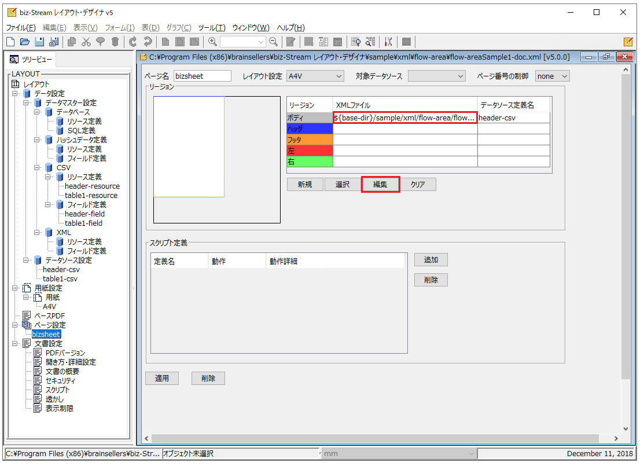Click the 選択 button

point(343,185)
